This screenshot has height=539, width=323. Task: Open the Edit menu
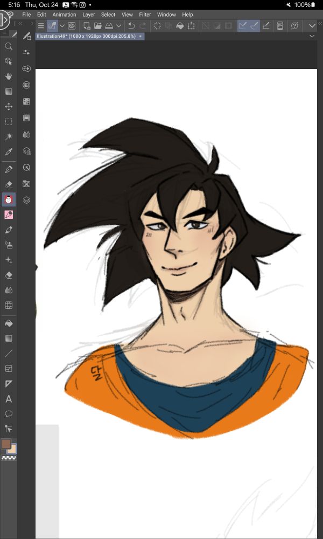coord(41,15)
